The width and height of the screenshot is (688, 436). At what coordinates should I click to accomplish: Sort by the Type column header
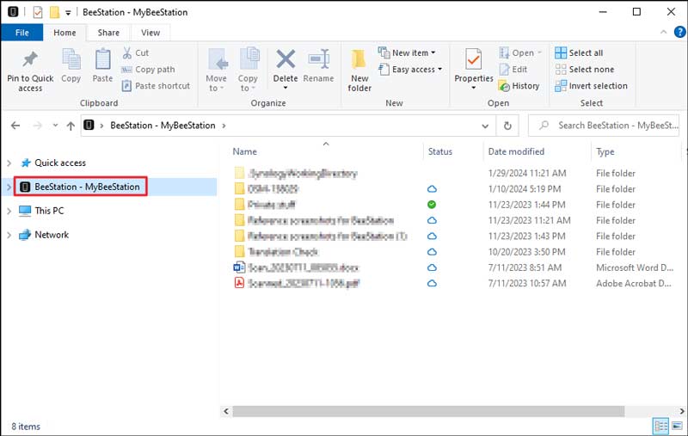605,151
